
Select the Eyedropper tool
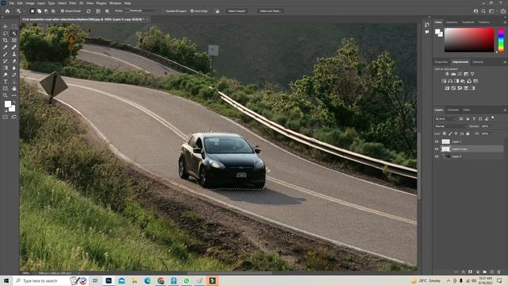[x=6, y=48]
